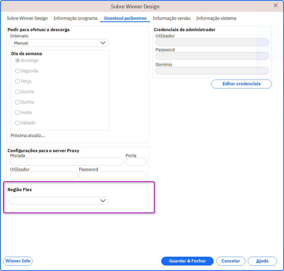Switch to the Sobre Winner Design tab

pyautogui.click(x=27, y=18)
